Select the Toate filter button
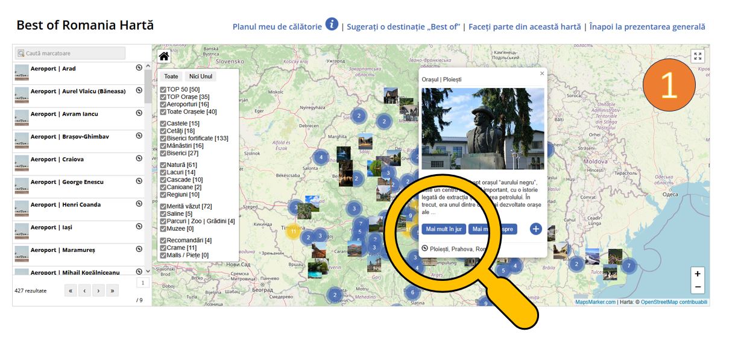This screenshot has width=738, height=352. (x=171, y=77)
